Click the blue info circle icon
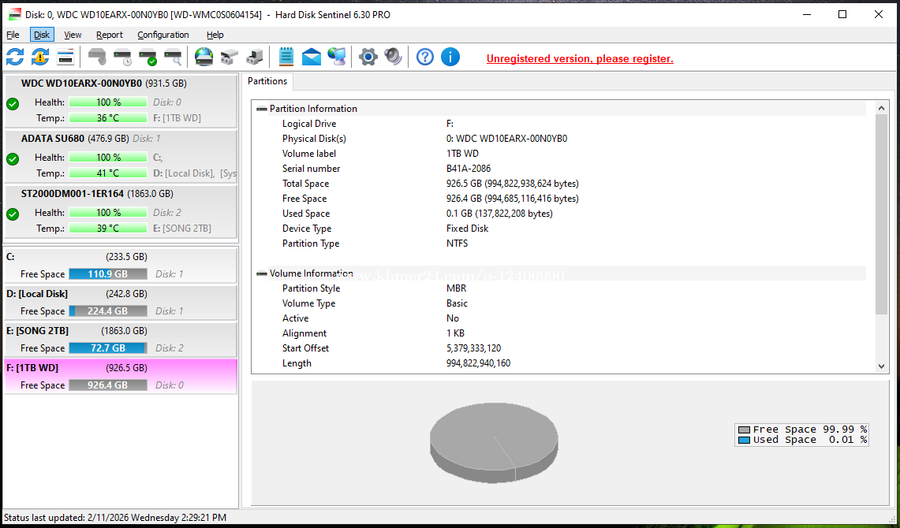 450,57
